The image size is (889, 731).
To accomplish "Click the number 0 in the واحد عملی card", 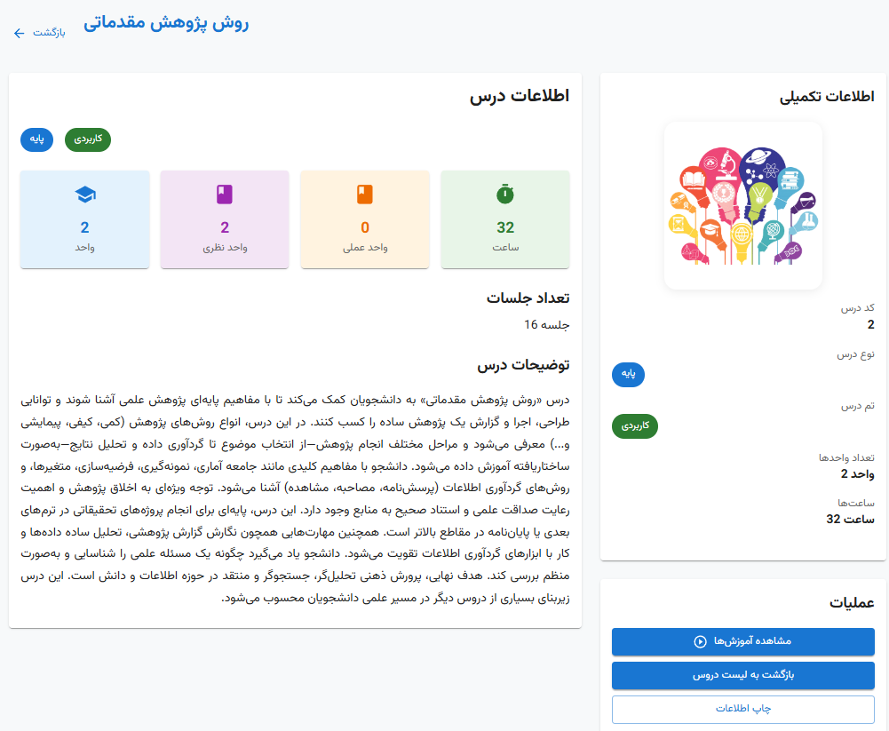I will click(x=365, y=227).
